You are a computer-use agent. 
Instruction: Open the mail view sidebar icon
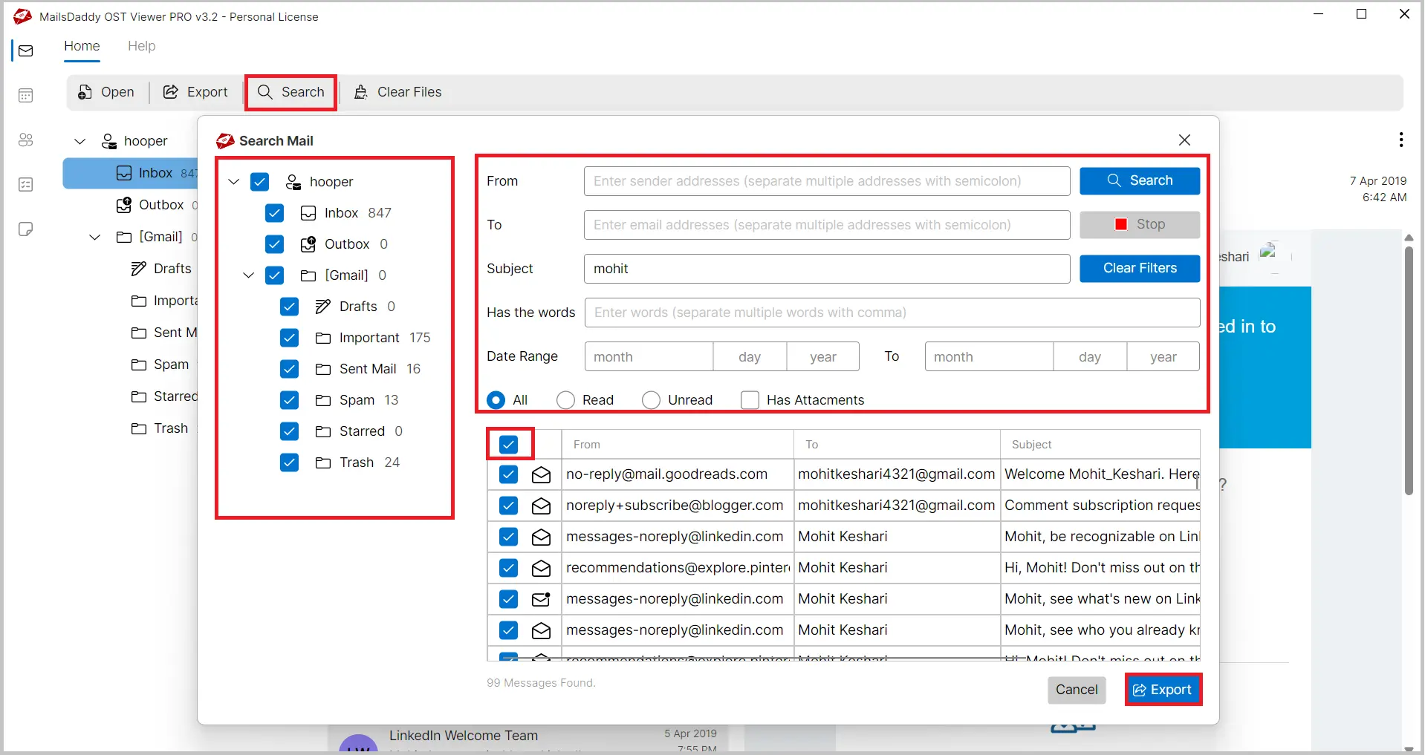[26, 50]
